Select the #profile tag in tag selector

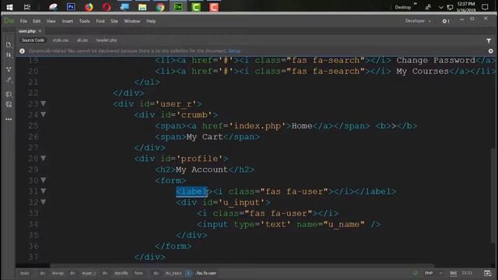pos(121,273)
